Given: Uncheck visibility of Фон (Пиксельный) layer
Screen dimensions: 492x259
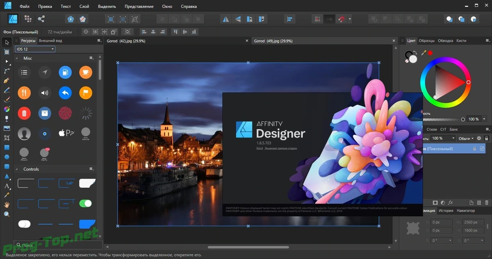Looking at the screenshot, I should coord(482,148).
